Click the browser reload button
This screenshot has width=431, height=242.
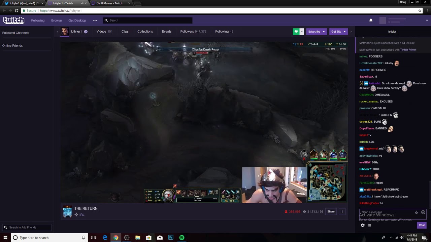(x=16, y=11)
